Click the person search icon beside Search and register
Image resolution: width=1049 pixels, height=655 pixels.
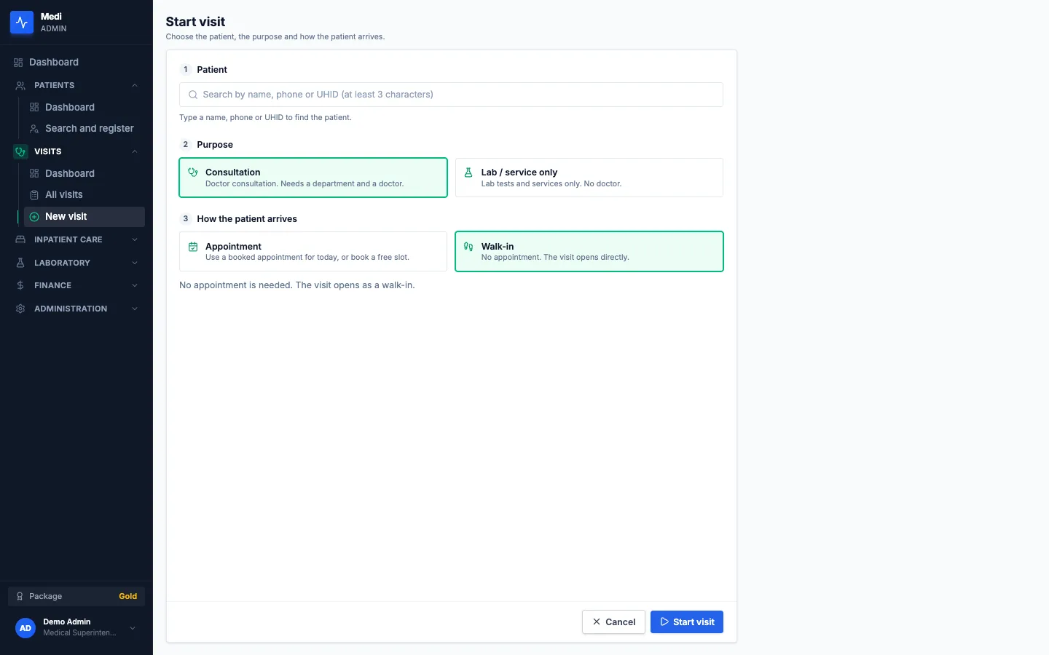coord(34,129)
